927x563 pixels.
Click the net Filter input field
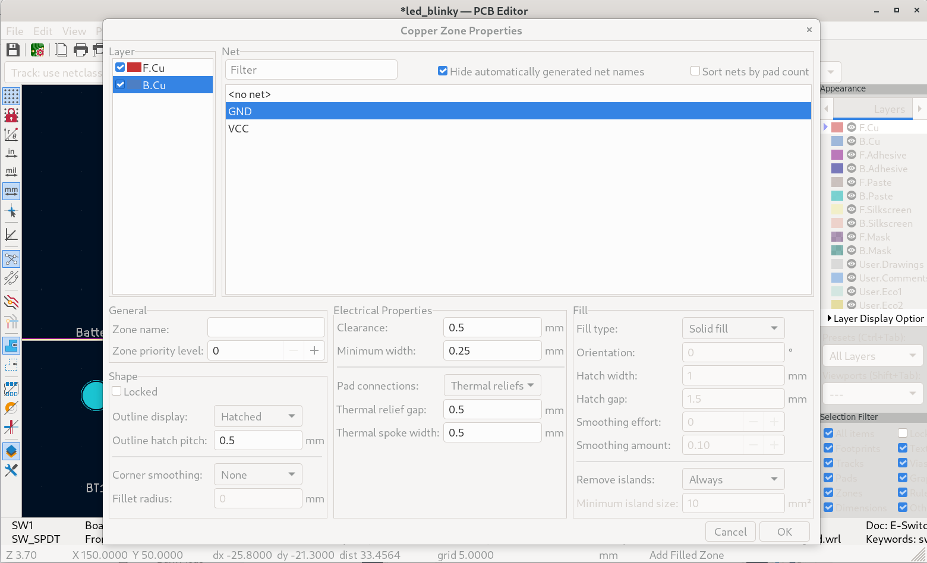coord(311,70)
